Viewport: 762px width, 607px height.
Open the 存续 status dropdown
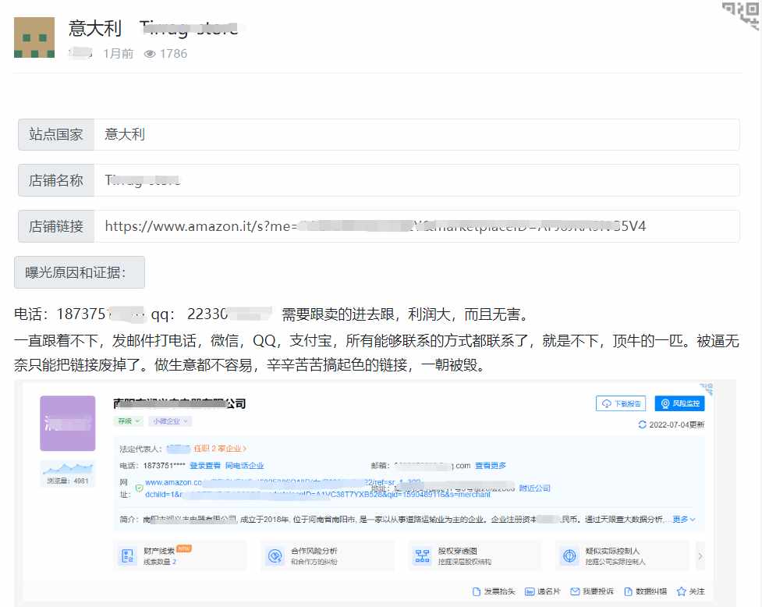point(128,421)
